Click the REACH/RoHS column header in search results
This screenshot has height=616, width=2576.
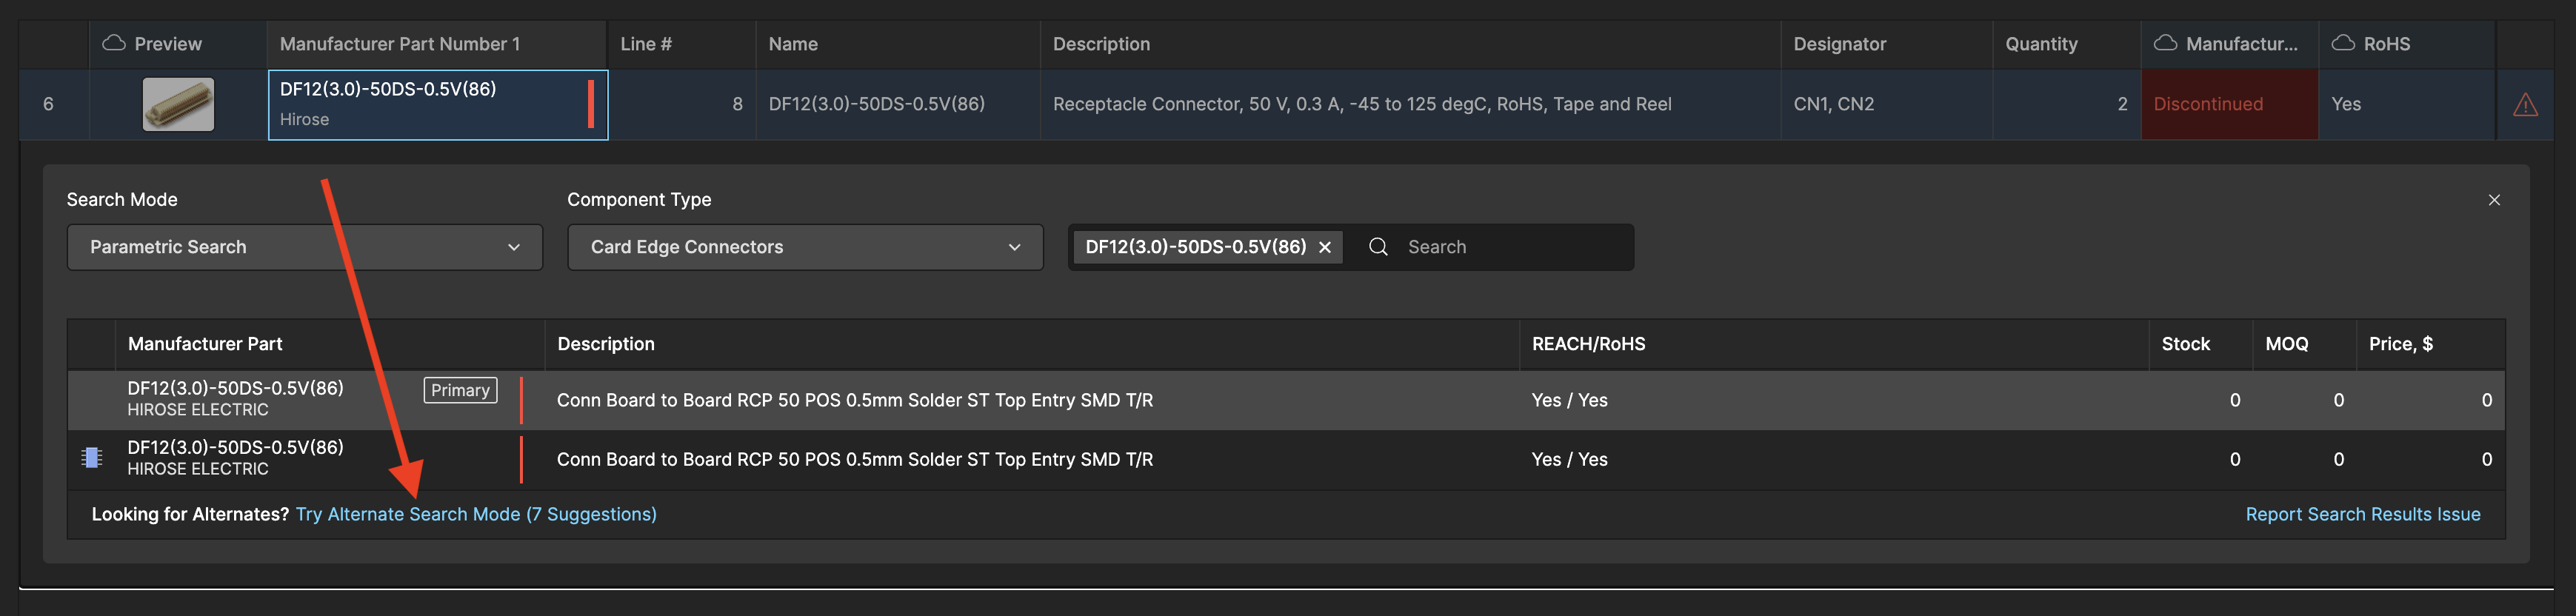[x=1588, y=343]
